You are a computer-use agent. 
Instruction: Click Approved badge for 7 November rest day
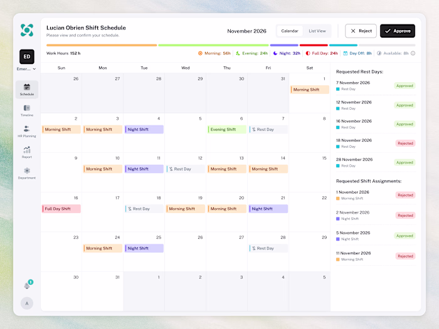405,86
